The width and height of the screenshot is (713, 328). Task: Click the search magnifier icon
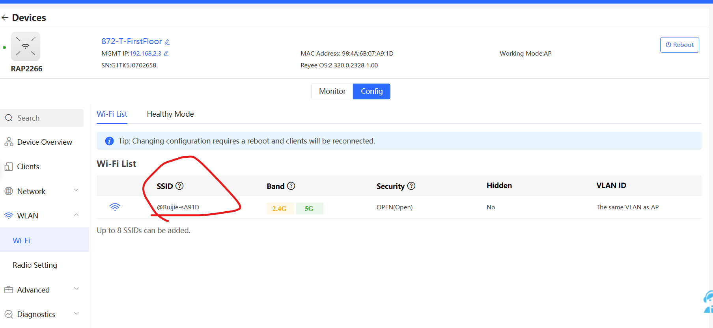tap(9, 118)
